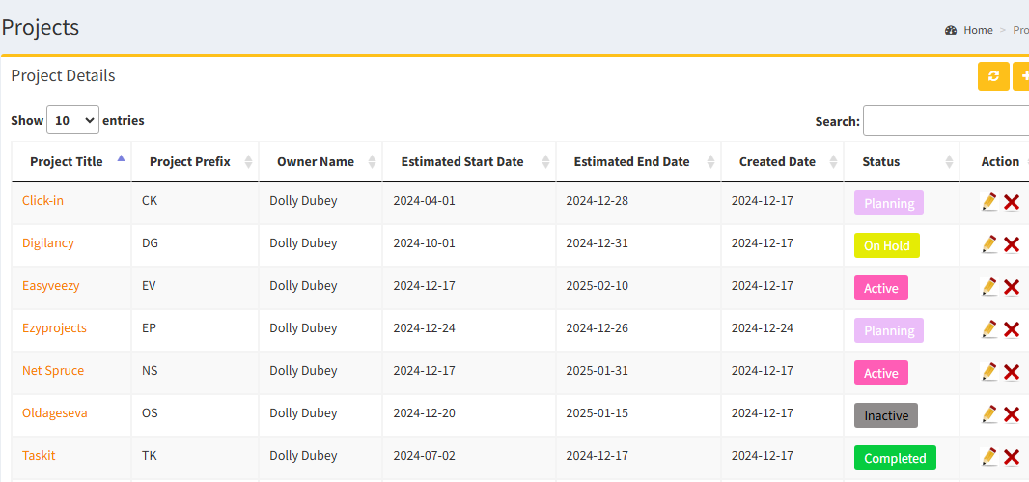
Task: Click edit pencil for Taskit project
Action: [988, 457]
